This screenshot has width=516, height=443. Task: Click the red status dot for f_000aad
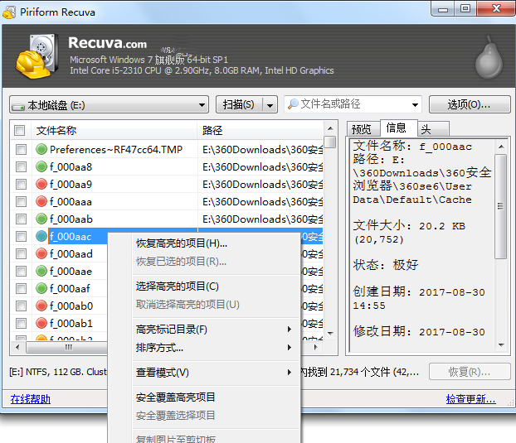41,253
